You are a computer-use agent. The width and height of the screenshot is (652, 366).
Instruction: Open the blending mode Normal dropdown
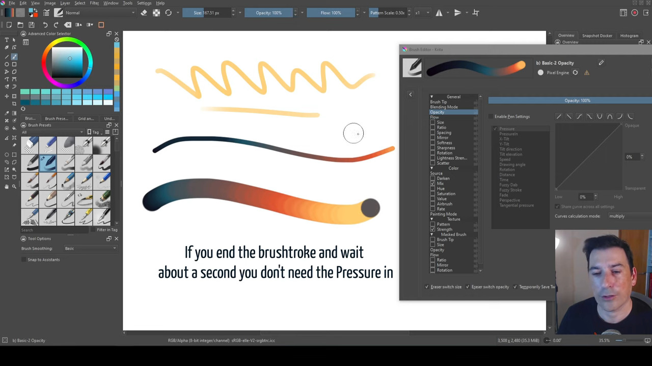(99, 13)
